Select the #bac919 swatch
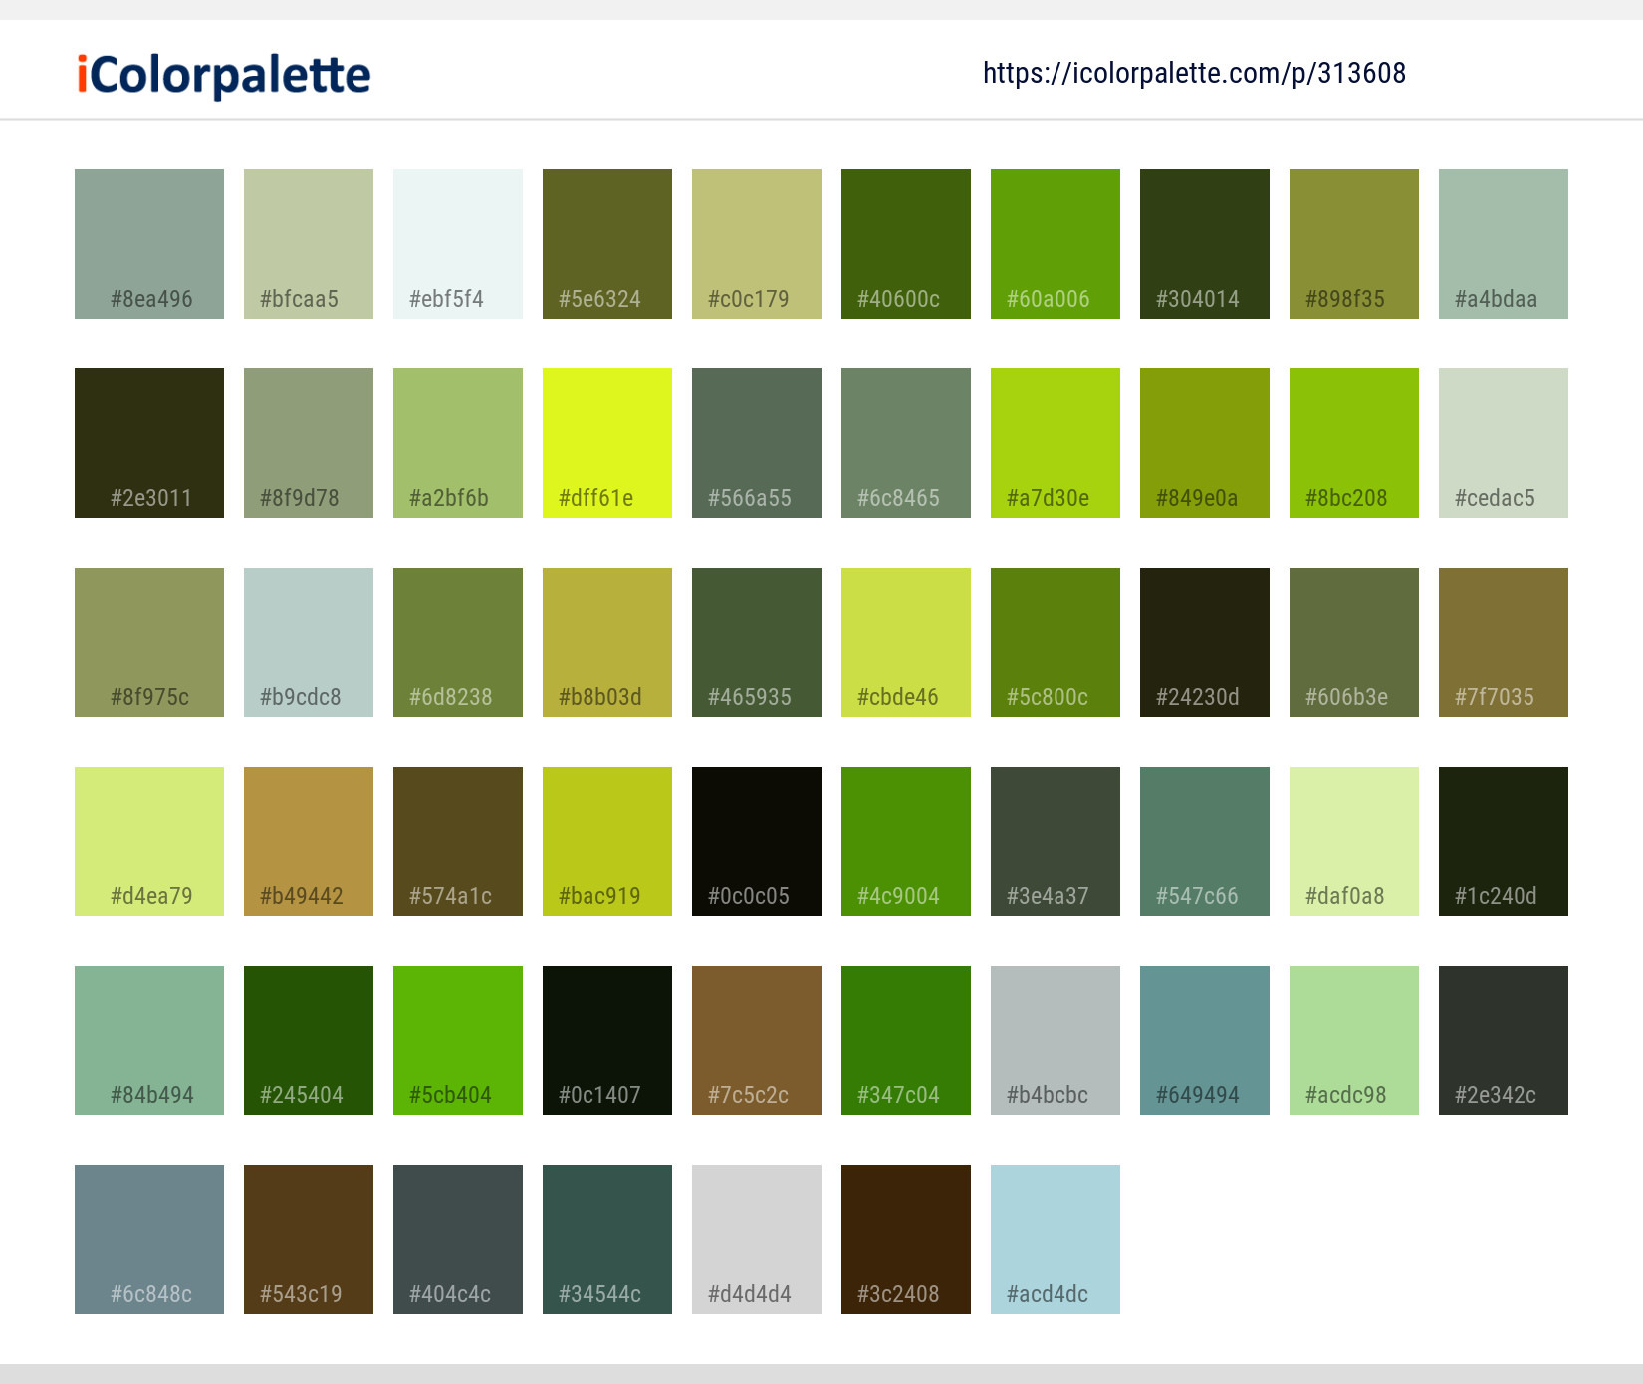Image resolution: width=1643 pixels, height=1384 pixels. (607, 841)
